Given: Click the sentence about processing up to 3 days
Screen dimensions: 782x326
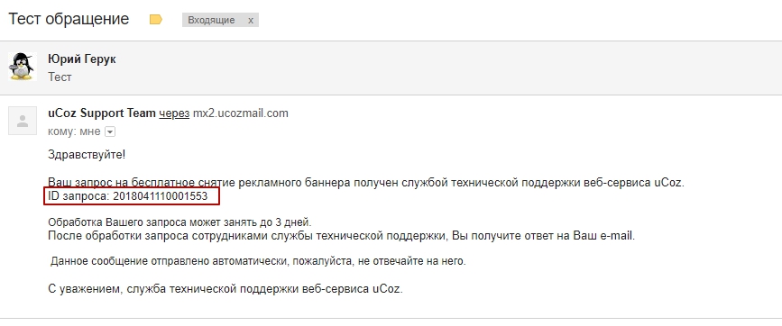Looking at the screenshot, I should [179, 222].
